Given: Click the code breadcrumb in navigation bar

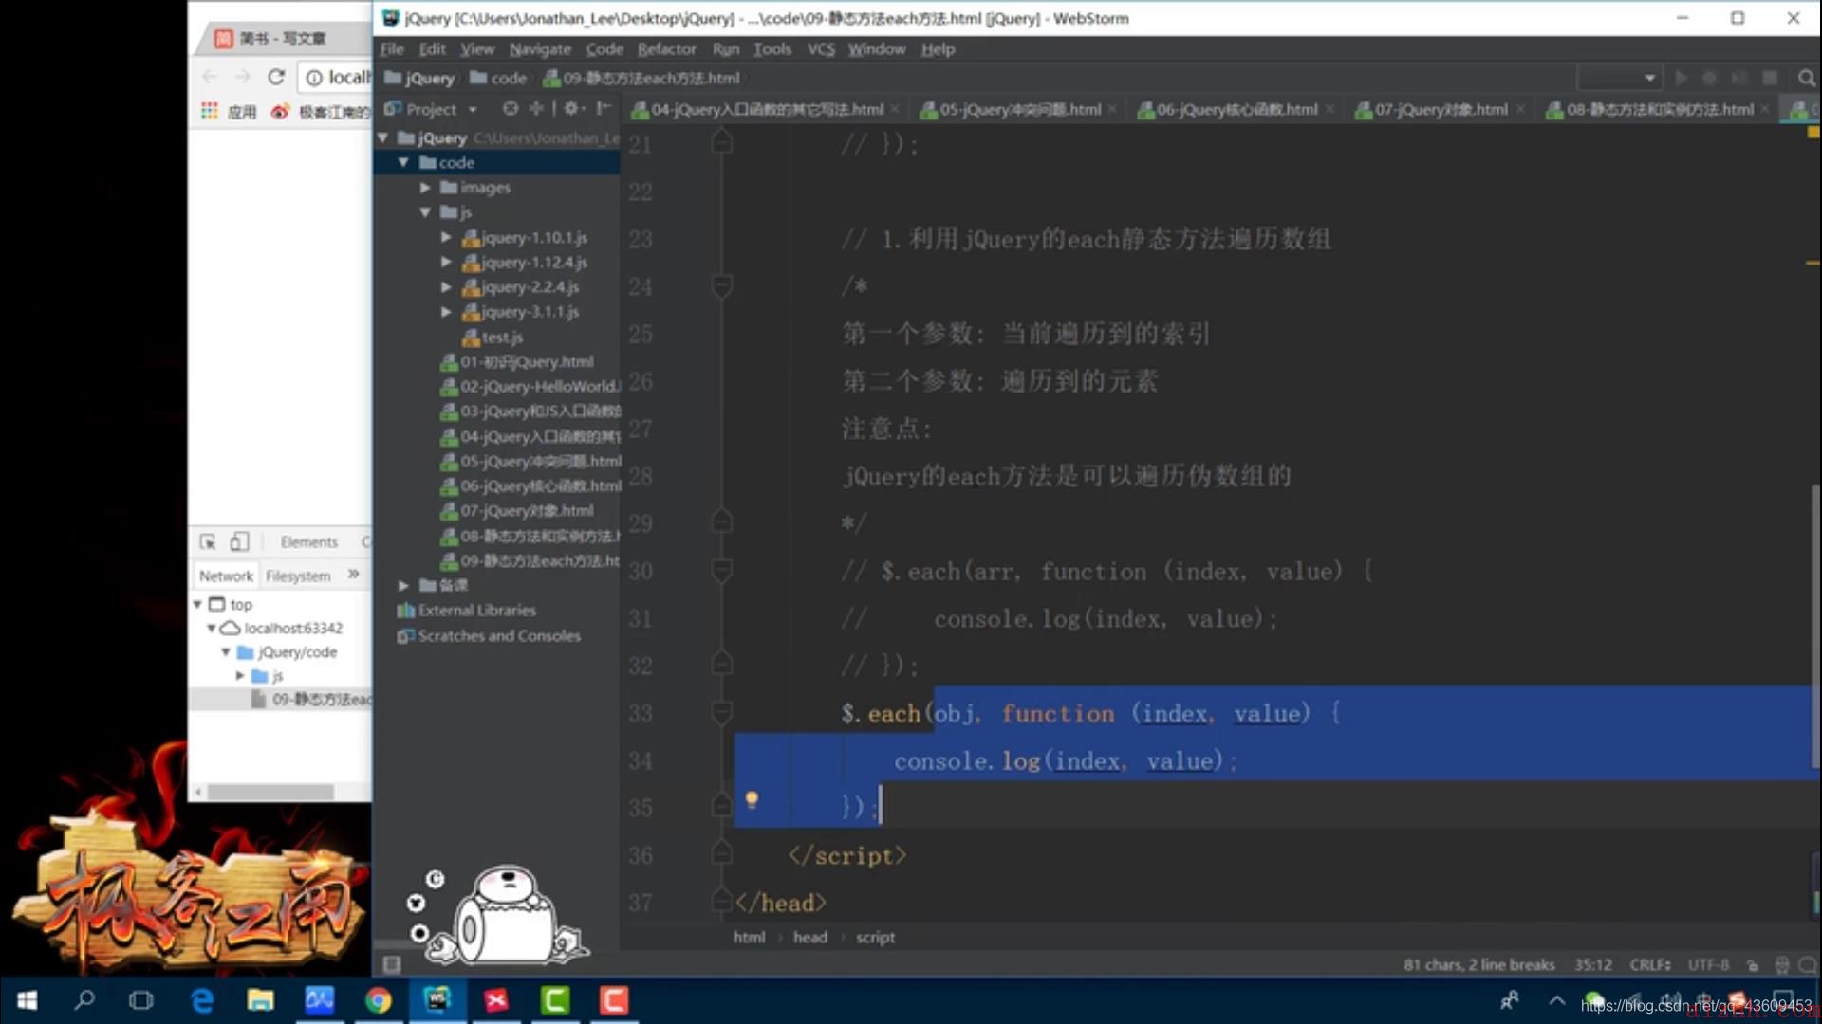Looking at the screenshot, I should click(498, 79).
